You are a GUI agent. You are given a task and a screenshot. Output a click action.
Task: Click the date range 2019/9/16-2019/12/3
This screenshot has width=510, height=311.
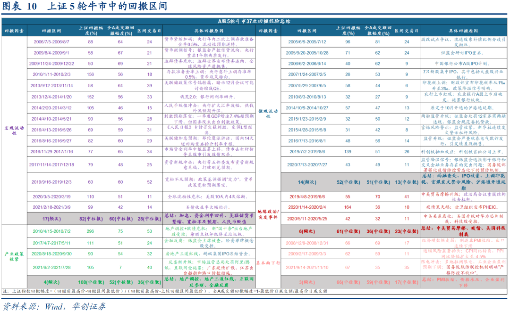coord(51,182)
